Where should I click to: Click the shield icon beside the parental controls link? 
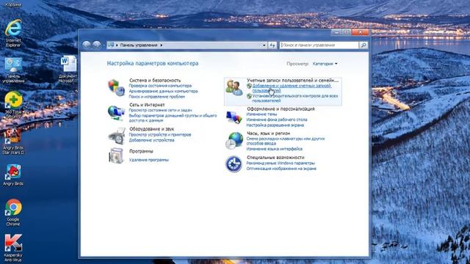click(249, 96)
